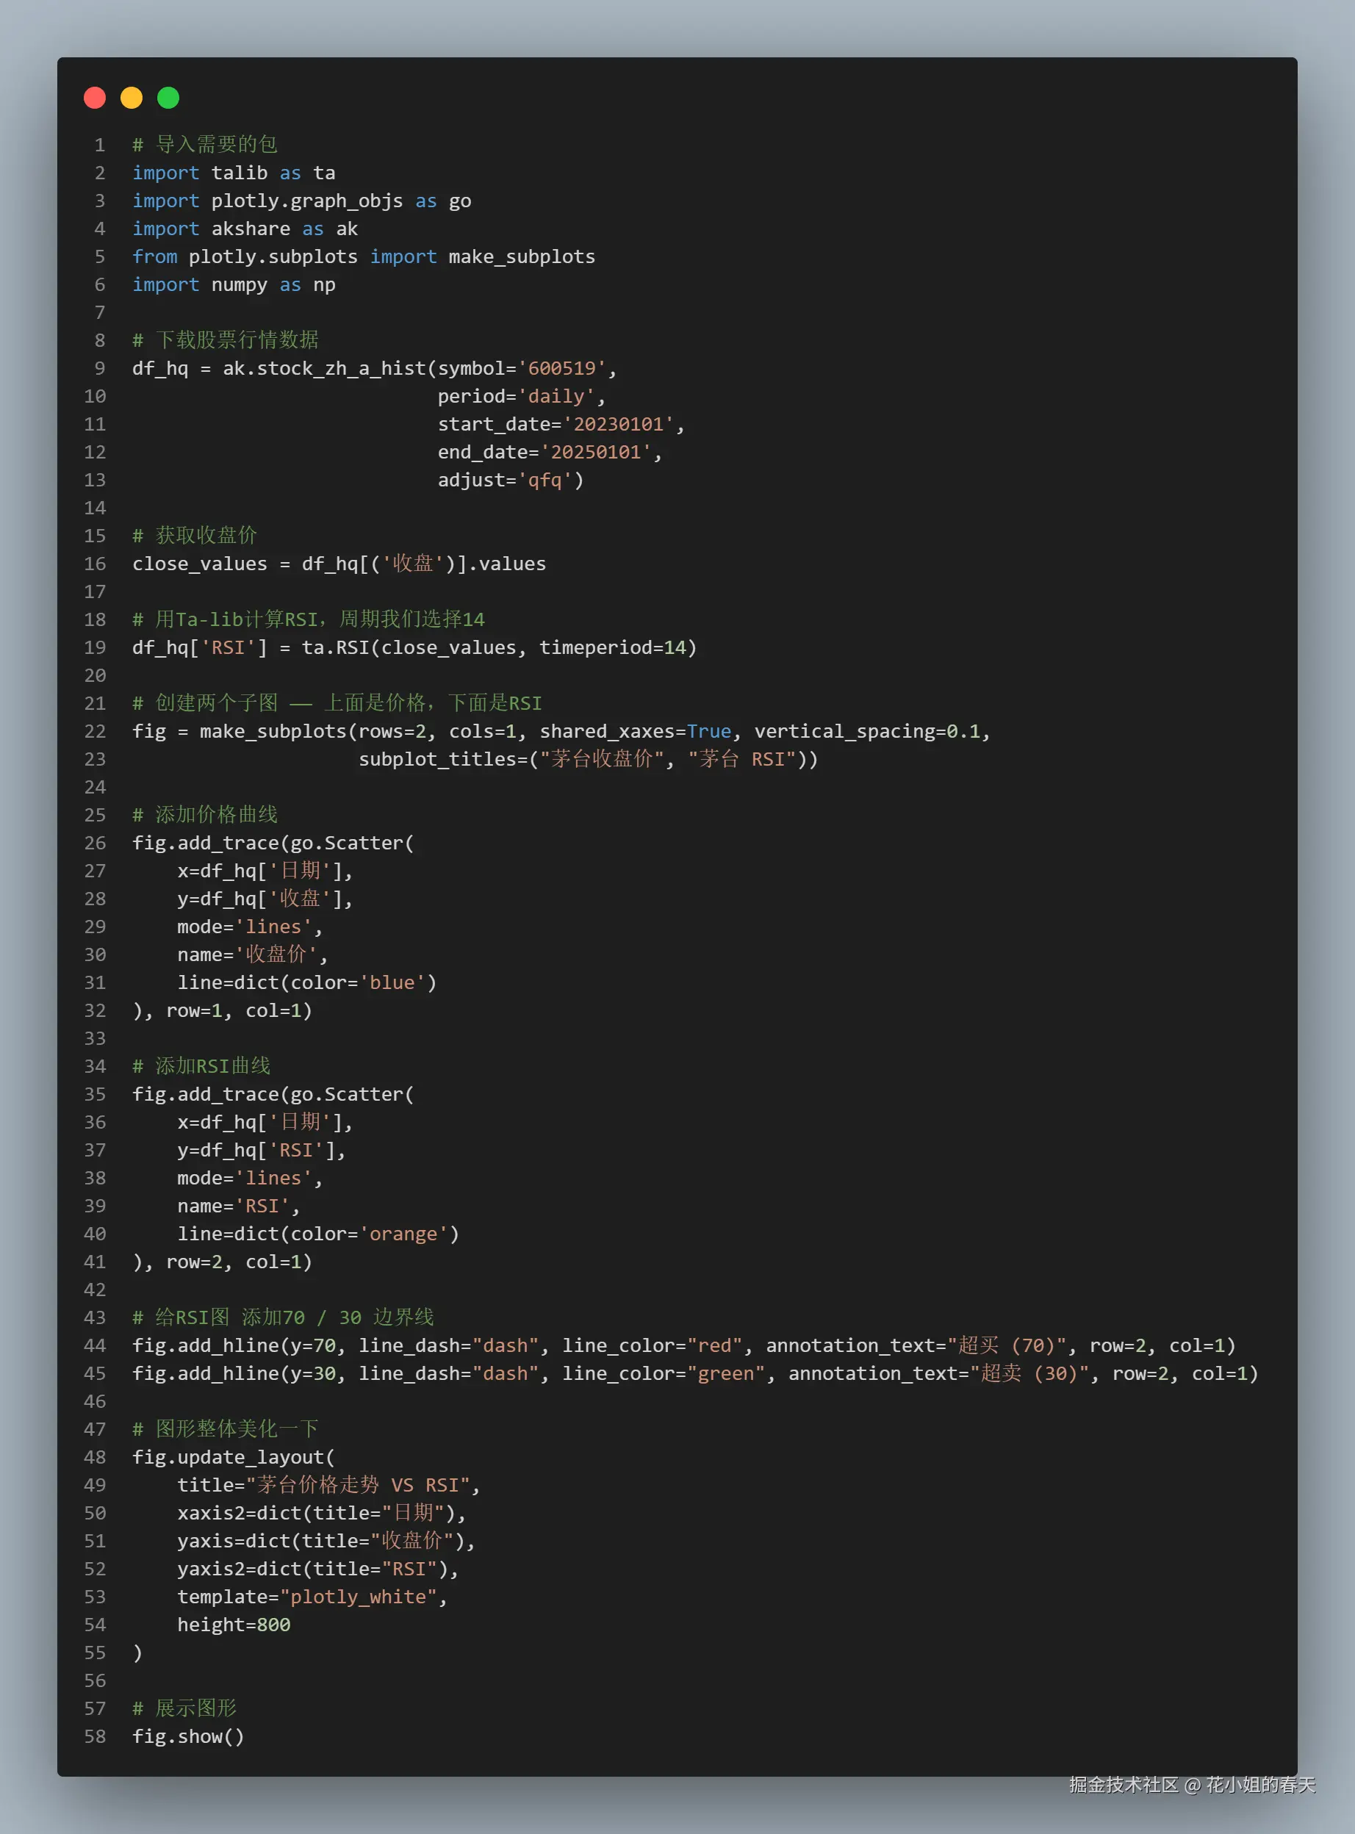Click the red close dot
Screen dimensions: 1355x1834
tap(95, 98)
